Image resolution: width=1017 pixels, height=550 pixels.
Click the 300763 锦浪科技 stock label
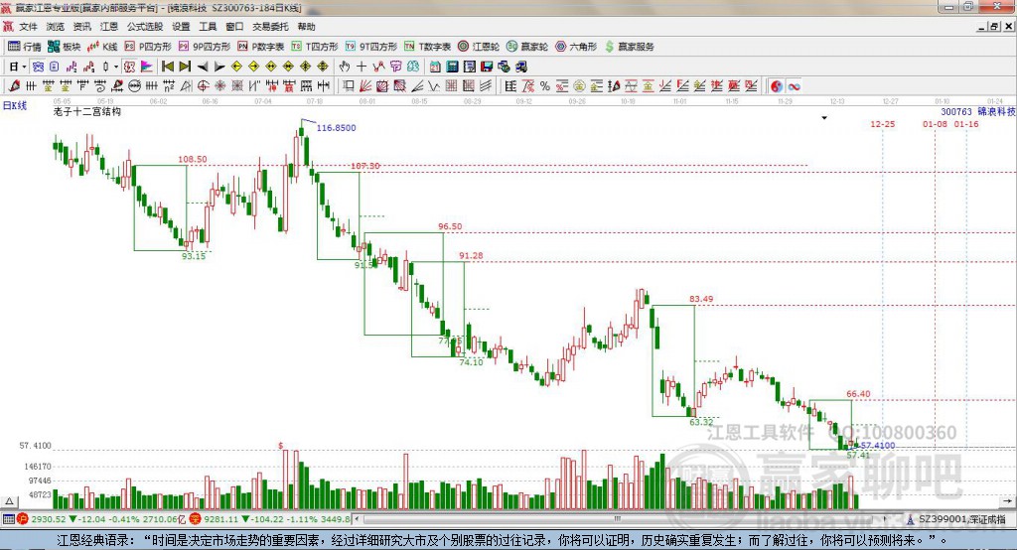coord(977,111)
